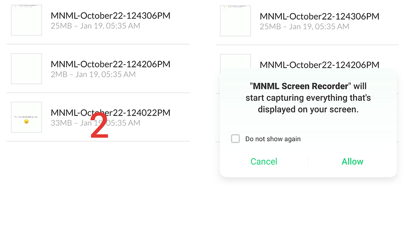Open the 124306PM thumbnail in right list
407x232 pixels.
click(235, 20)
